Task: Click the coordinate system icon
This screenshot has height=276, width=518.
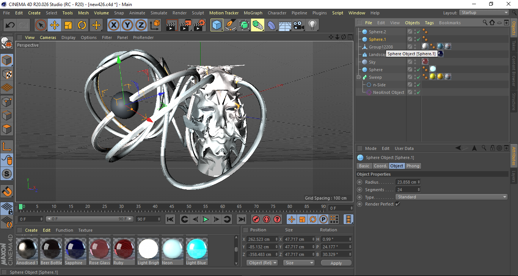Action: (155, 25)
